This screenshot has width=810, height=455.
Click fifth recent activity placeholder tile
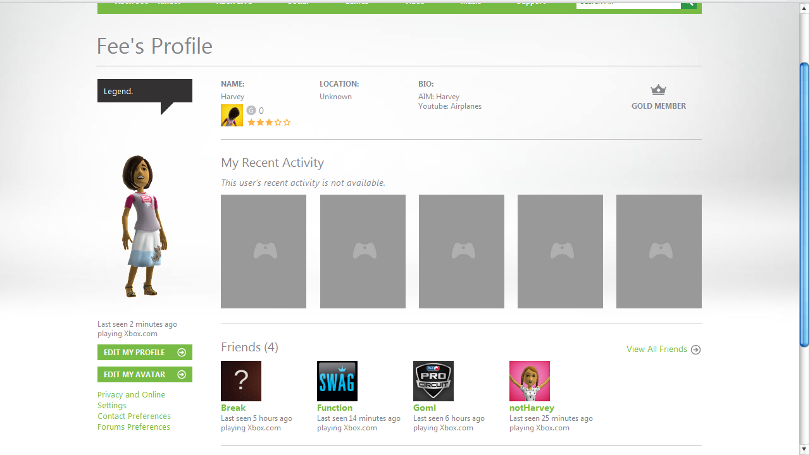(x=659, y=252)
